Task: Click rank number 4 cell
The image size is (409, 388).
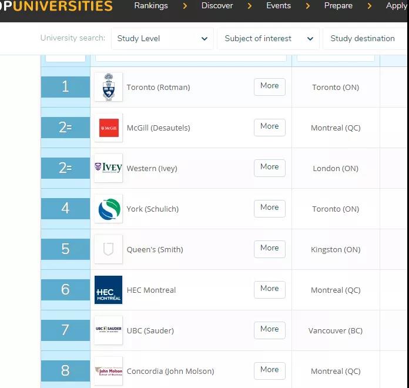Action: (65, 209)
